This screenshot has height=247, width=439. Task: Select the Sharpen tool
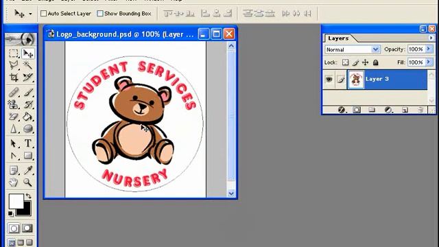click(x=13, y=129)
